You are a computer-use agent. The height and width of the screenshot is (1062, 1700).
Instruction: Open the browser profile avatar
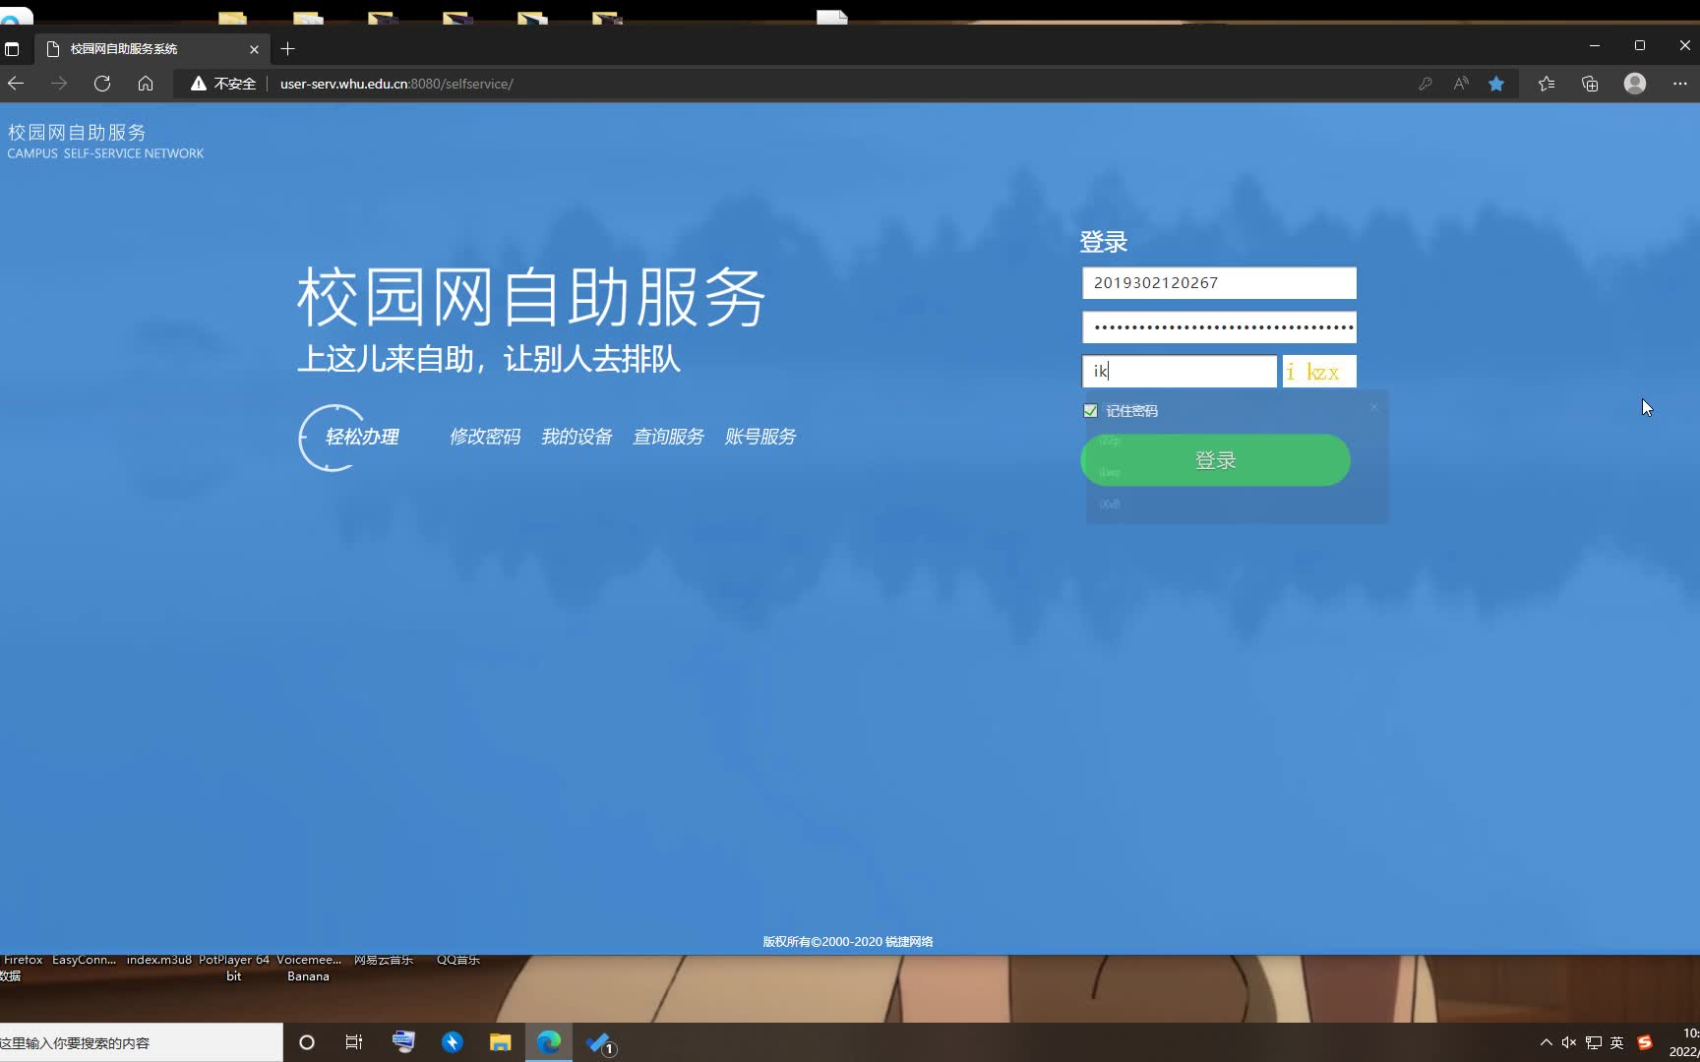[x=1635, y=84]
